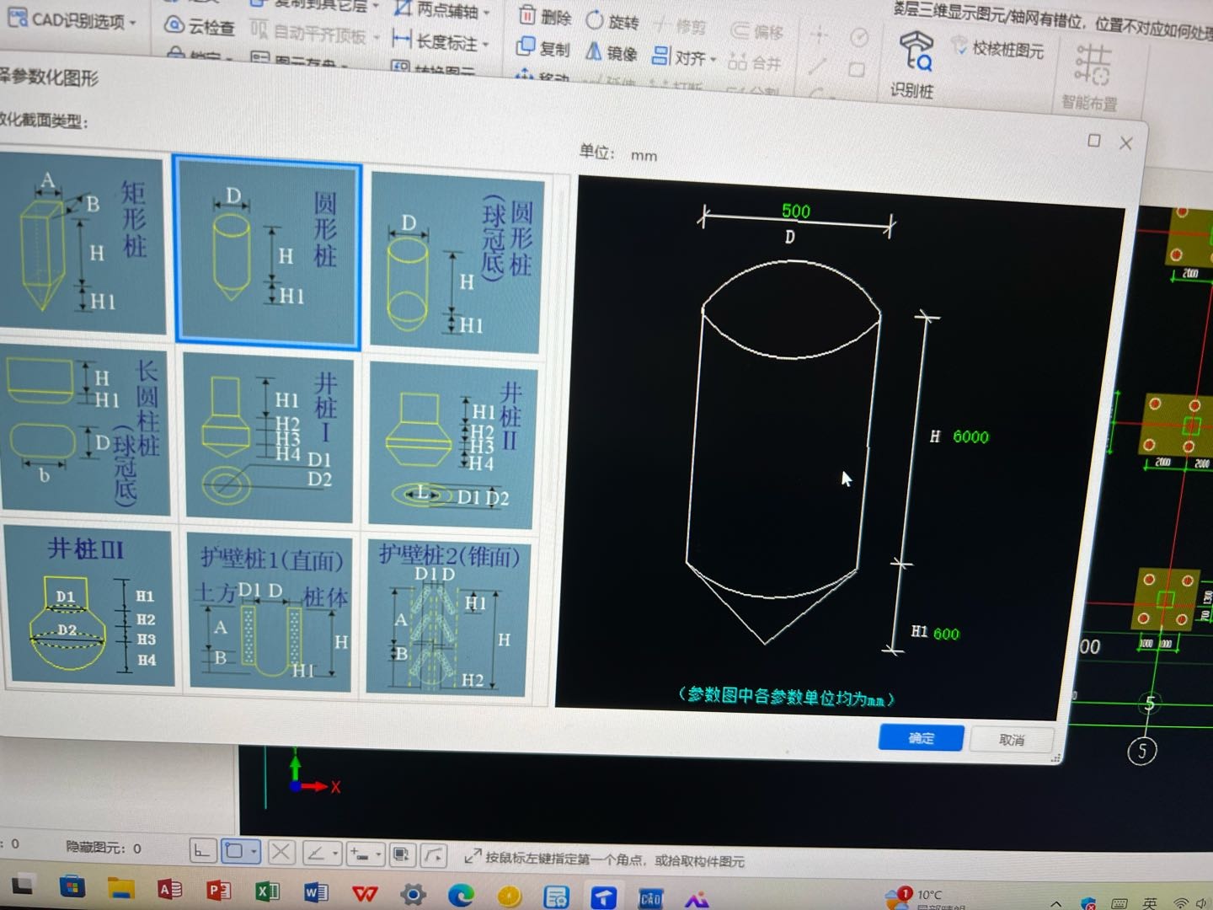Image resolution: width=1213 pixels, height=910 pixels.
Task: Click the 删除 delete tool
Action: pyautogui.click(x=545, y=17)
